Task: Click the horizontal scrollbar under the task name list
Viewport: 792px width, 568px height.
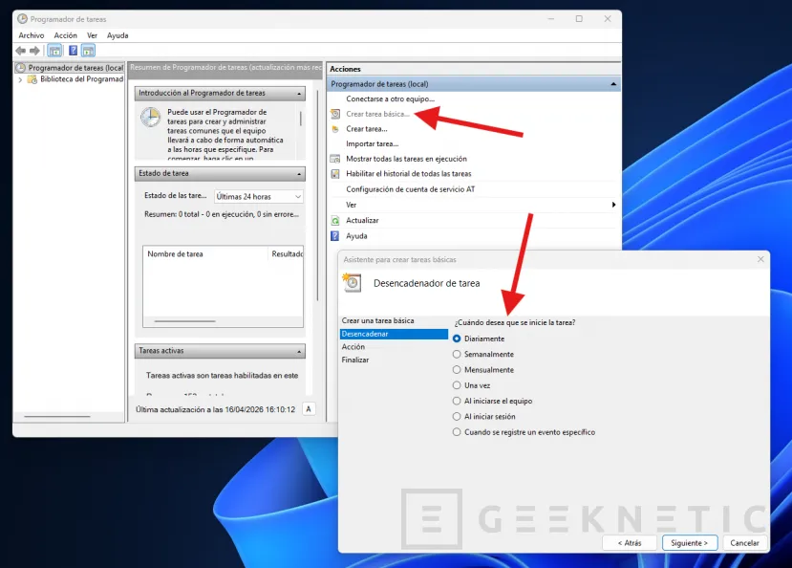Action: [x=185, y=321]
